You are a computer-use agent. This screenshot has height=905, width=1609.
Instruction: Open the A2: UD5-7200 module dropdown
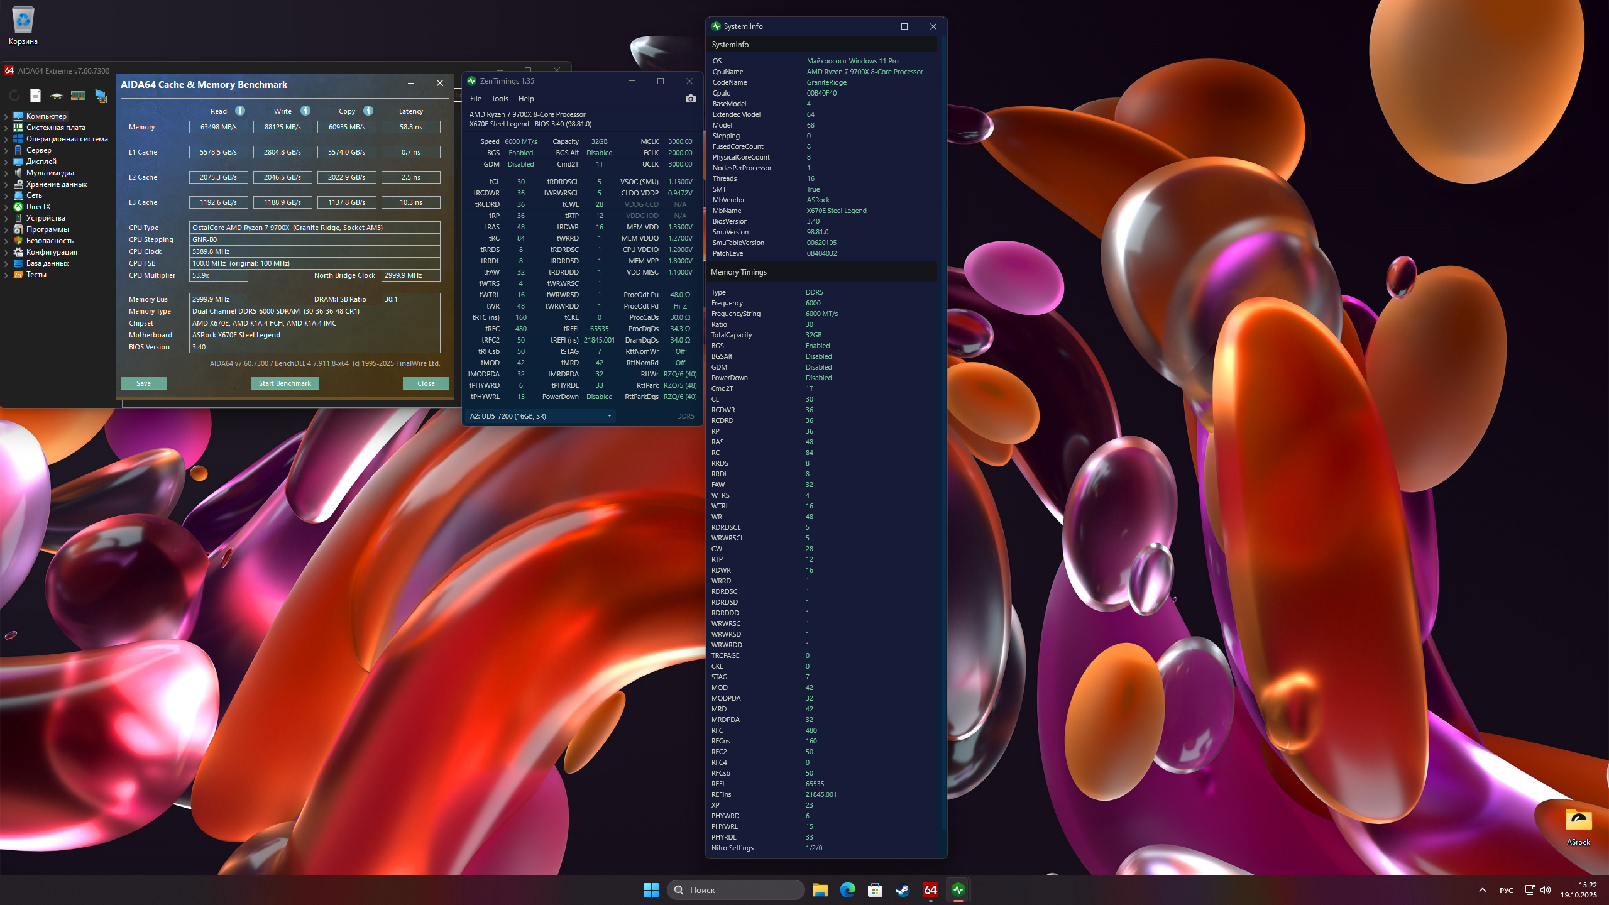click(x=541, y=416)
